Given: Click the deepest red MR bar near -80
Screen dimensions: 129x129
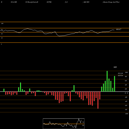Looking at the screenshot, I should [98, 100].
